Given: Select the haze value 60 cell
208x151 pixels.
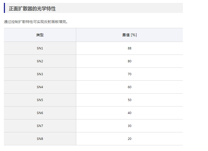Looking at the screenshot, I should [x=129, y=87].
